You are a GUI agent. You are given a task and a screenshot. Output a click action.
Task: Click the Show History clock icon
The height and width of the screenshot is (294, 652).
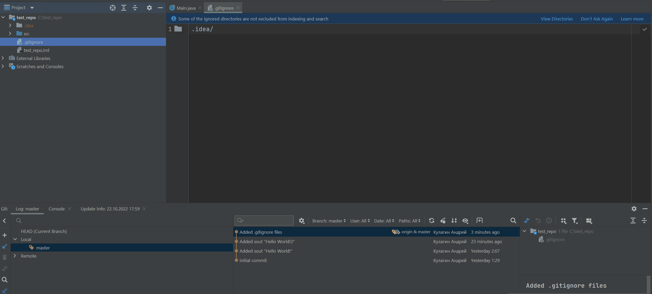click(549, 221)
